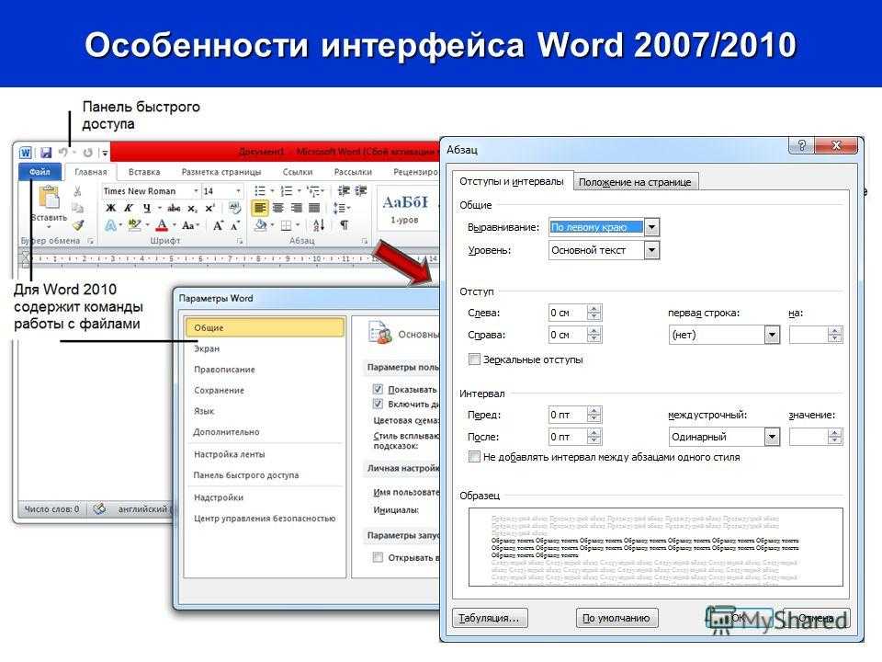
Task: Open the Уровень Основной текст dropdown
Action: [651, 250]
